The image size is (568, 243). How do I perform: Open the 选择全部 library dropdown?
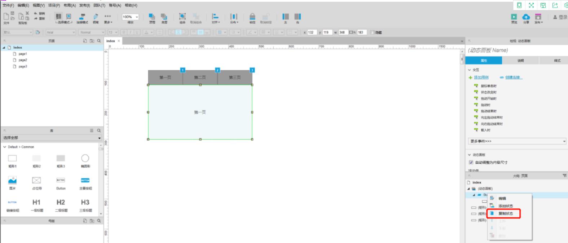[52, 138]
